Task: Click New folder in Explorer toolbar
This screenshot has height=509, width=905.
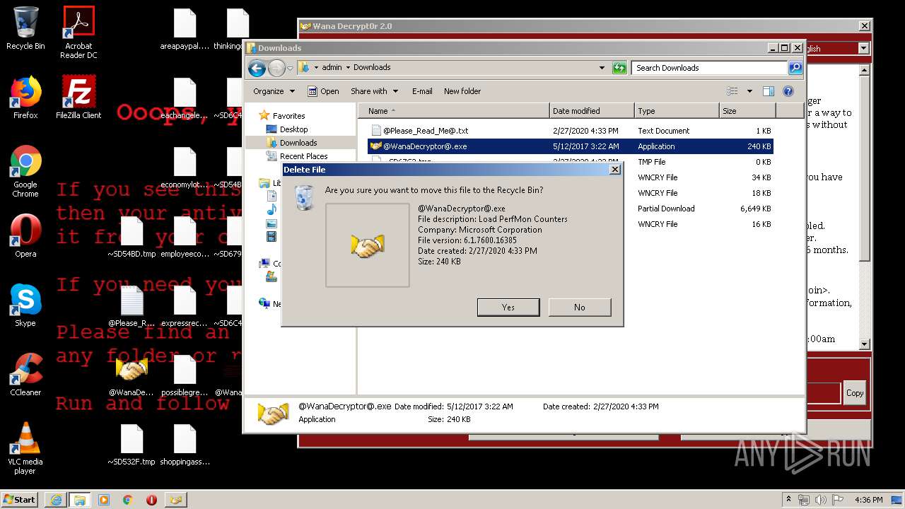Action: pyautogui.click(x=462, y=91)
